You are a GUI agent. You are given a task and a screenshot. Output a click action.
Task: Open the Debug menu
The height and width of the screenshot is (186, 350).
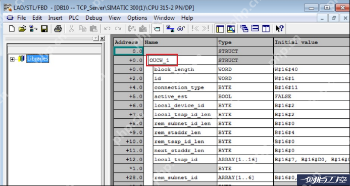coord(94,18)
